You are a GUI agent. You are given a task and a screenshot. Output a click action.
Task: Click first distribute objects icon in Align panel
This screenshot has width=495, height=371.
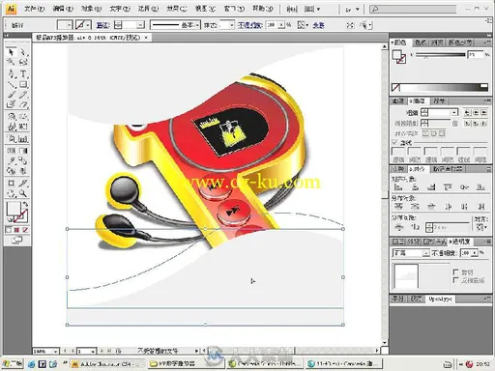pos(398,206)
